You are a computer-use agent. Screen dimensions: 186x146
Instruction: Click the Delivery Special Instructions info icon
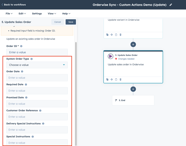point(43,124)
